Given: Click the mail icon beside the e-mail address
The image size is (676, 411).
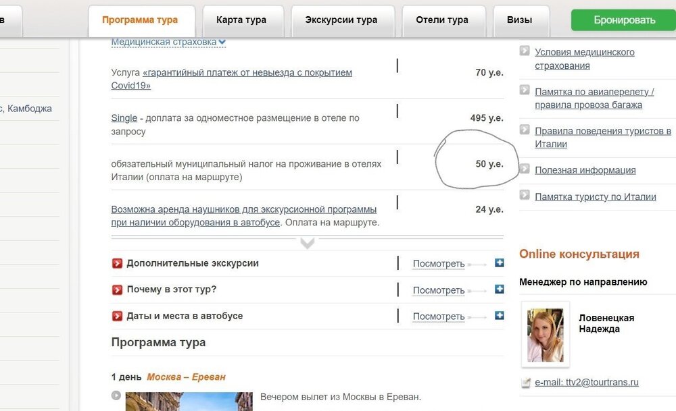Looking at the screenshot, I should pyautogui.click(x=525, y=382).
